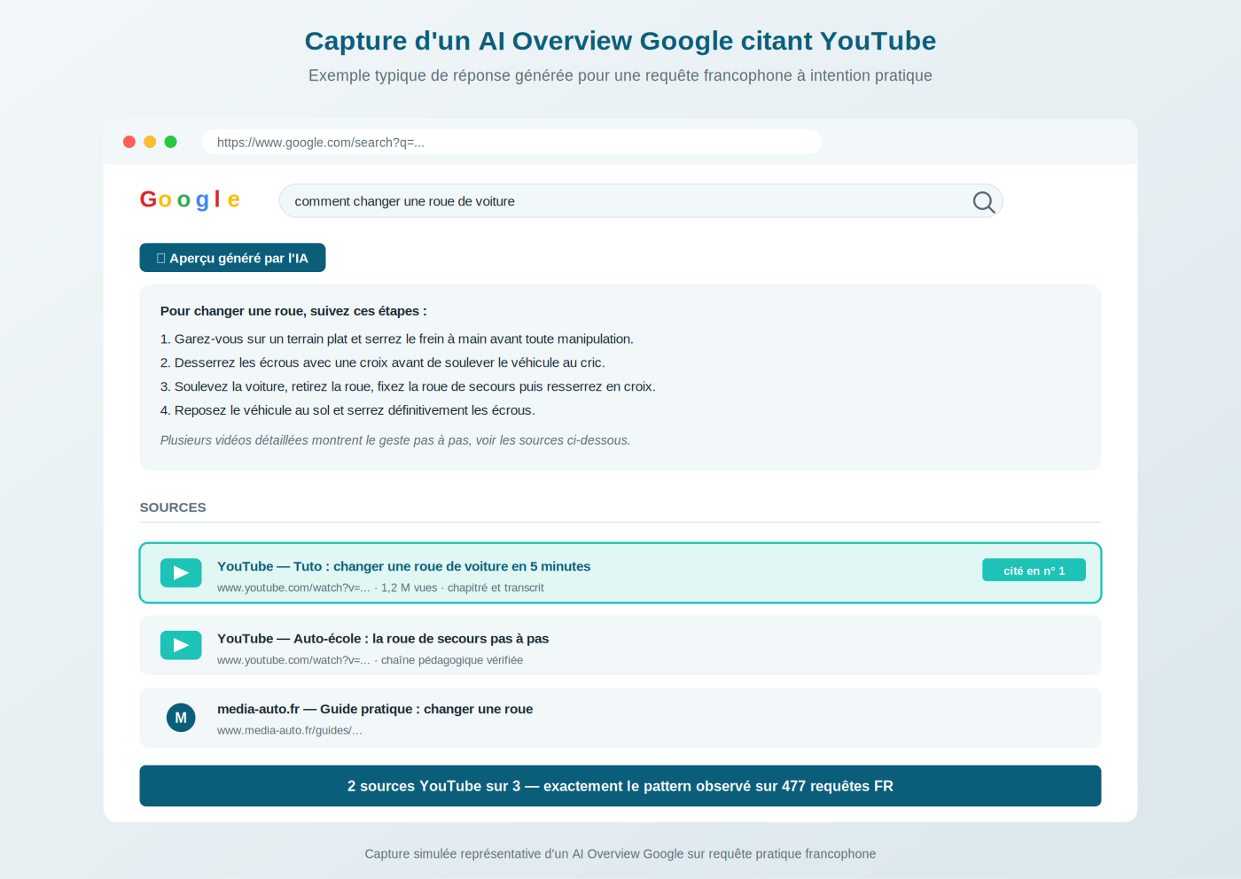
Task: Click the 'Plusieurs vidéos détaillées' italic note
Action: tap(395, 440)
